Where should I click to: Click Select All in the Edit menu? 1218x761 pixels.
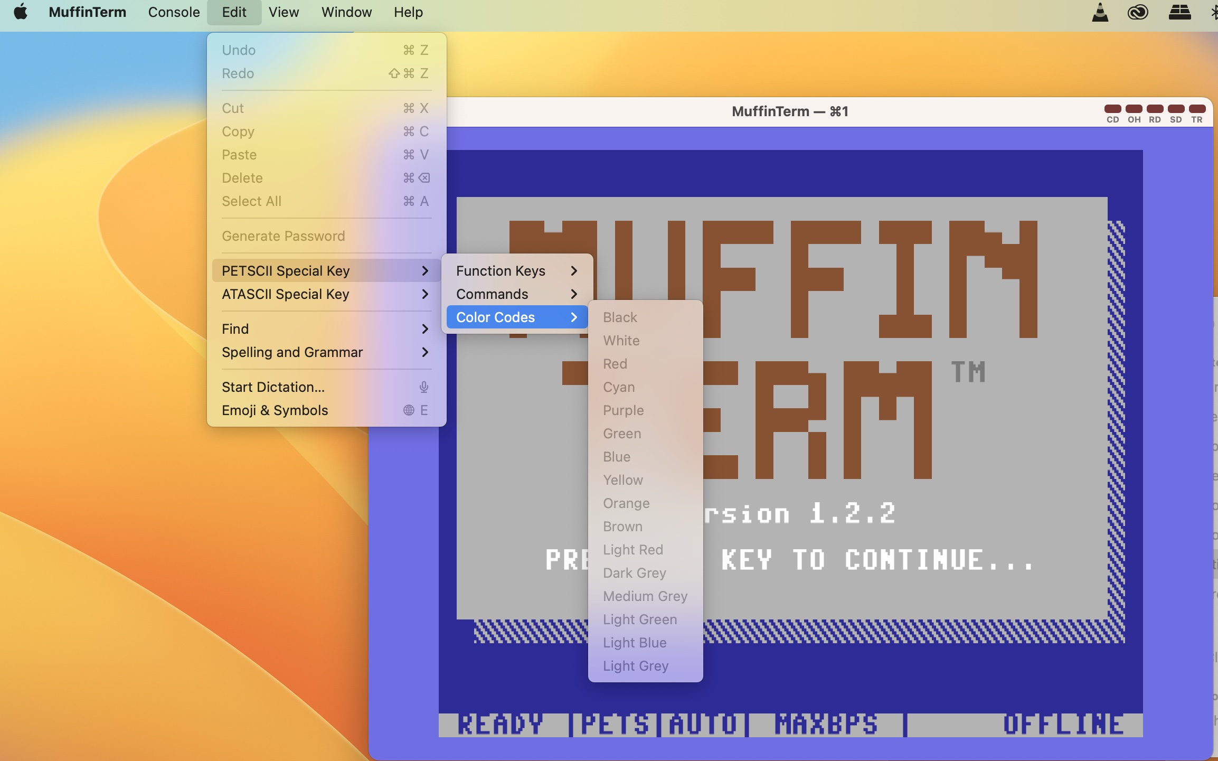(326, 201)
